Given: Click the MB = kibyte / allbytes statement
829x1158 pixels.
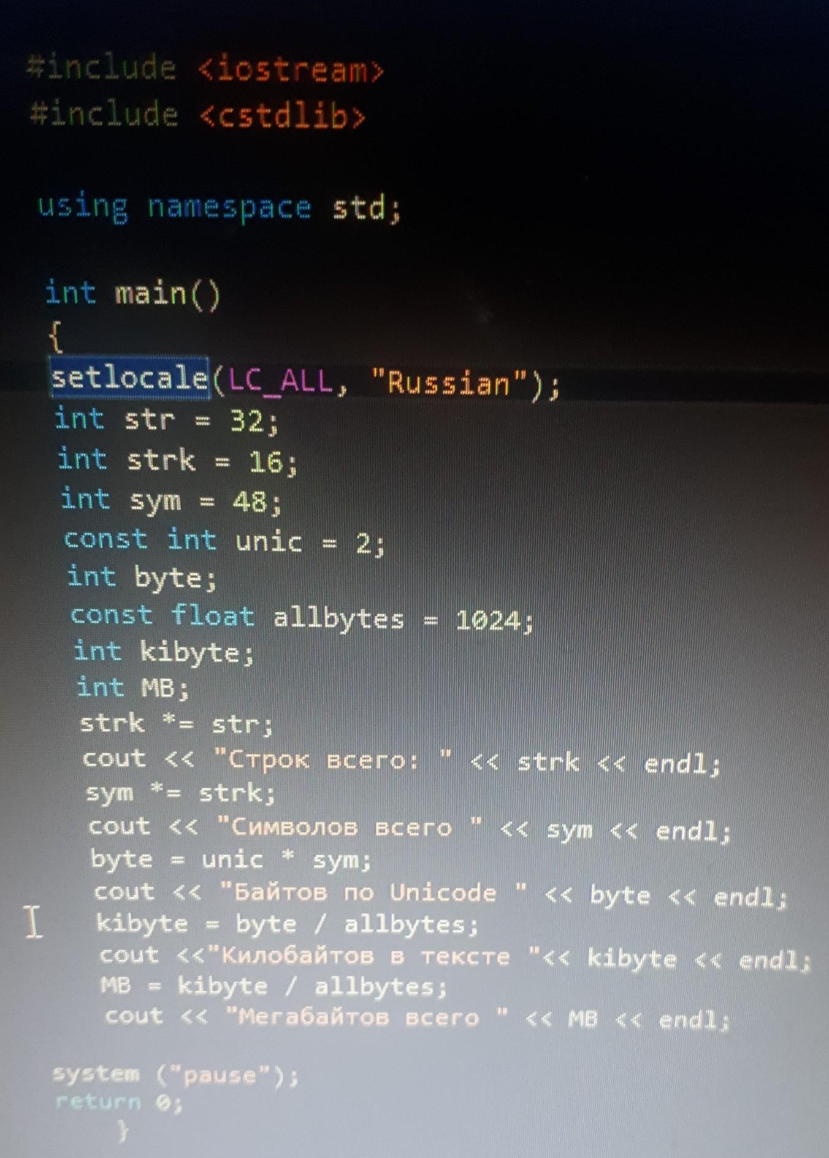Looking at the screenshot, I should pos(274,986).
